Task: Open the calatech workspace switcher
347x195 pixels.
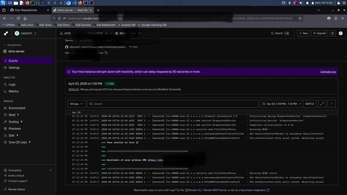Action: (26, 33)
